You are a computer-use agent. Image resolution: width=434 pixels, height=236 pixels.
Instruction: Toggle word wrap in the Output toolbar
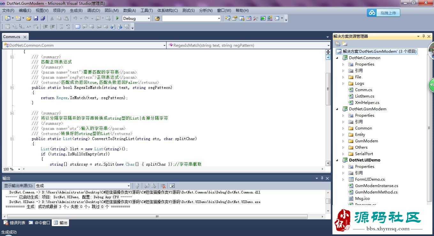point(172,185)
